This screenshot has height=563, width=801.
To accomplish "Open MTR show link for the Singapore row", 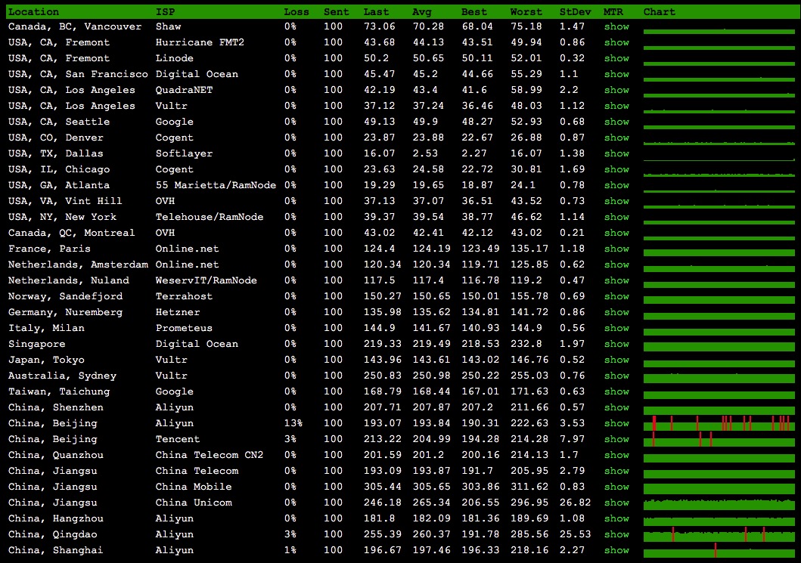I will (x=616, y=344).
